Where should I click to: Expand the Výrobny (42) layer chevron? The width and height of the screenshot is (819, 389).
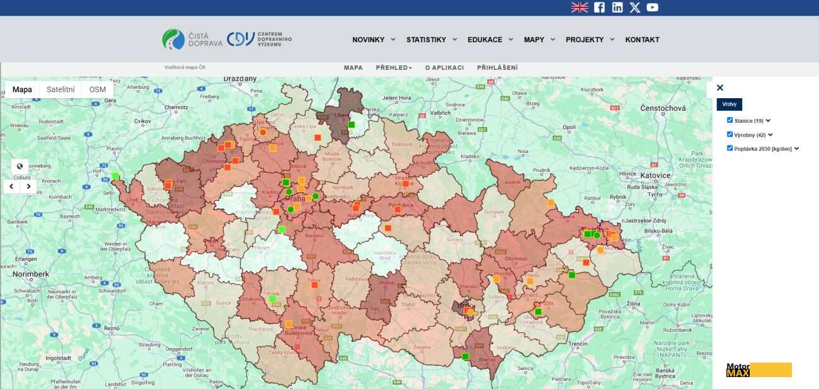[770, 135]
